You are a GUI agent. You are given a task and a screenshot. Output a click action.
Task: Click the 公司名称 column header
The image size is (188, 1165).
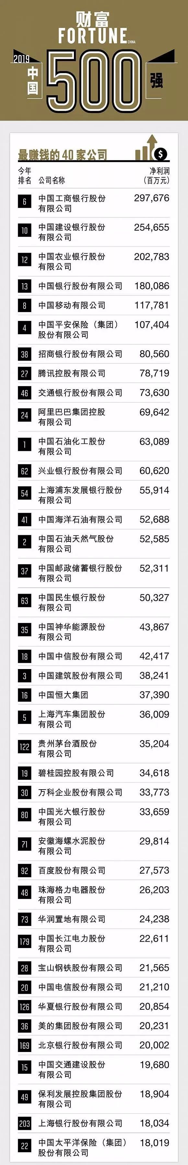point(52,180)
